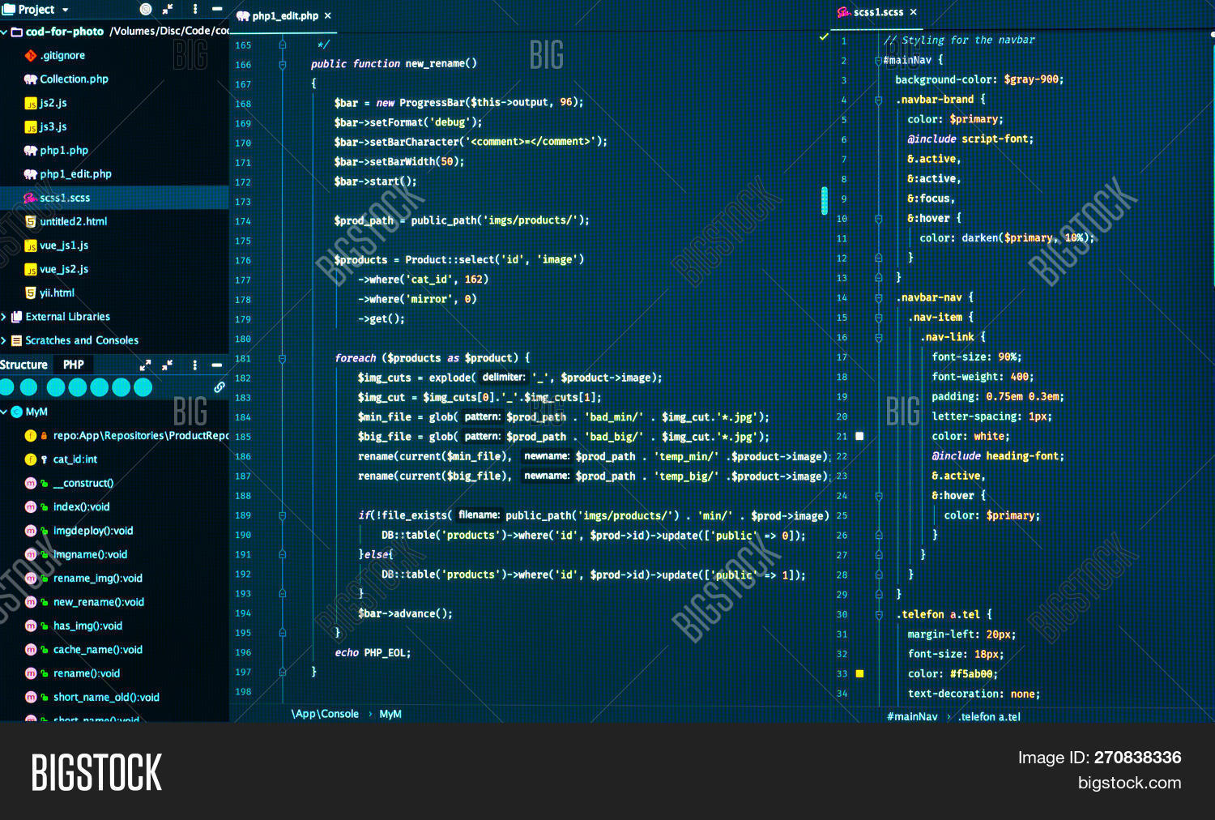Click the Sass icon of scss1.scss in tree

tap(31, 198)
